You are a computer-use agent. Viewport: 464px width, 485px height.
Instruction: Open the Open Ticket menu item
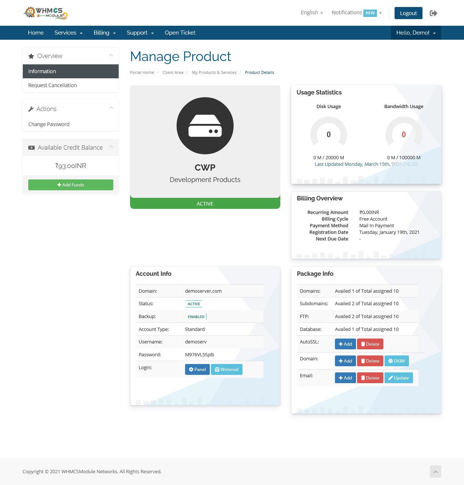pos(180,33)
